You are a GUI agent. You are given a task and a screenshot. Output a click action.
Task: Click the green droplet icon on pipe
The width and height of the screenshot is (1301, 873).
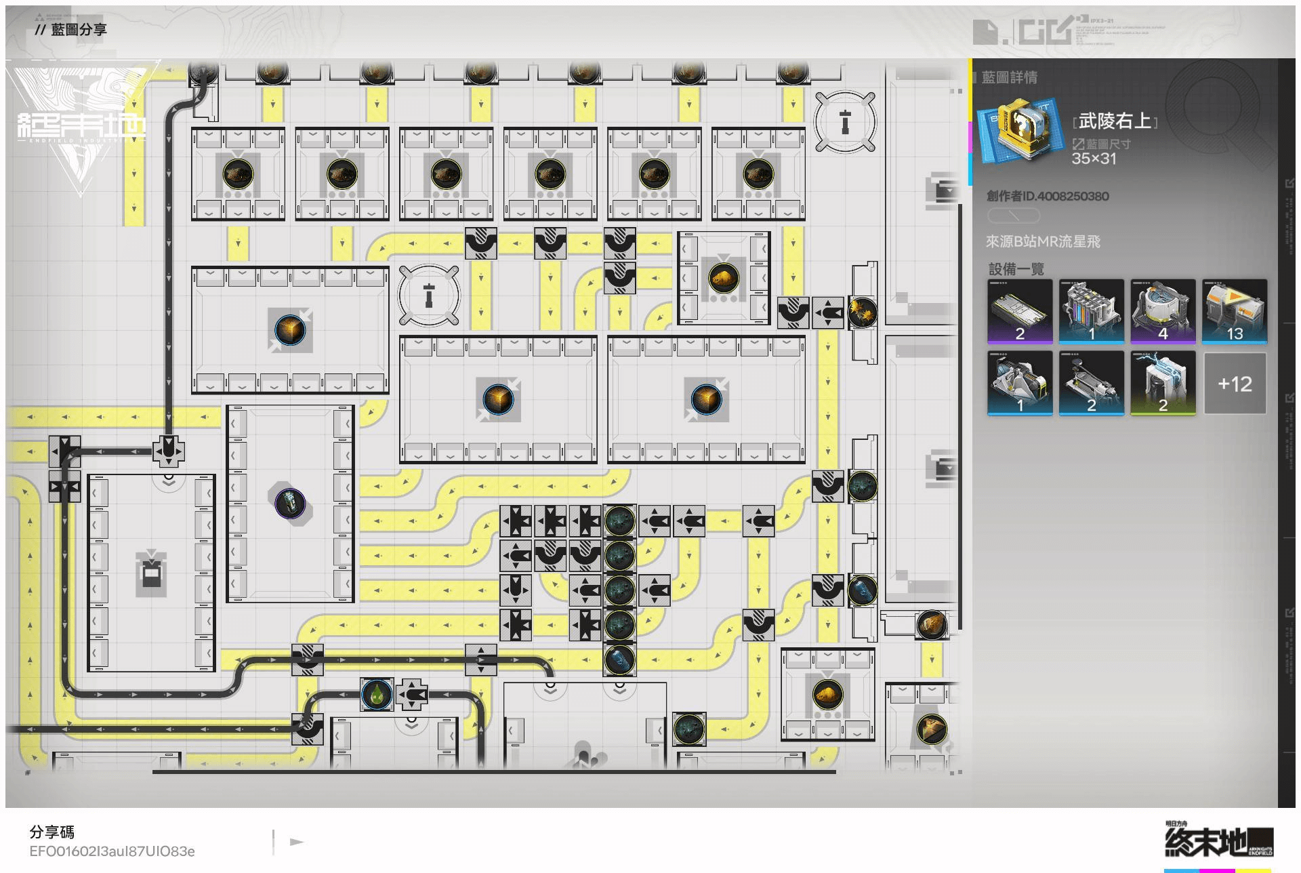(x=376, y=695)
